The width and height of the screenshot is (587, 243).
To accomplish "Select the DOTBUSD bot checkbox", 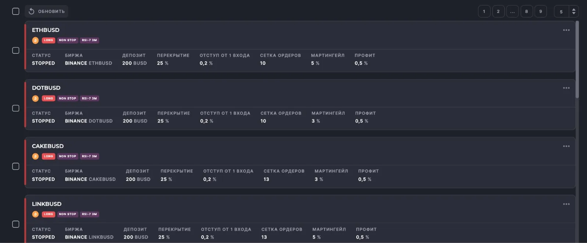I will pos(16,108).
